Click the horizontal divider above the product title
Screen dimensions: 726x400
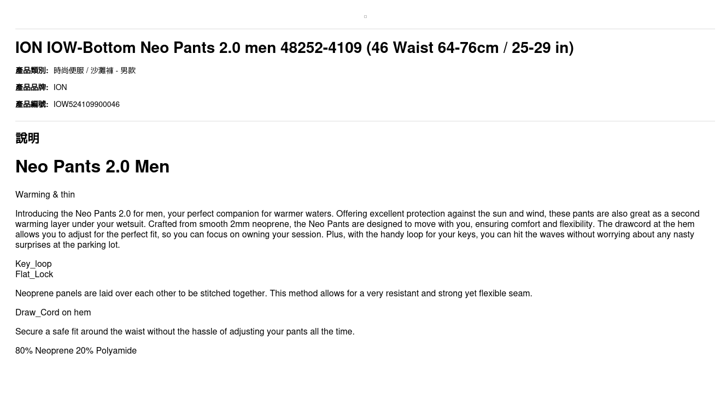point(365,29)
